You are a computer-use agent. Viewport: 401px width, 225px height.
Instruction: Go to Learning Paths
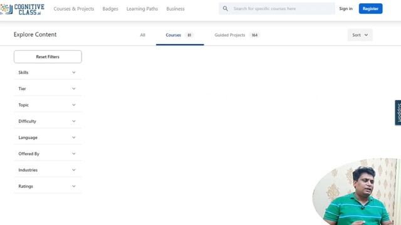(142, 9)
